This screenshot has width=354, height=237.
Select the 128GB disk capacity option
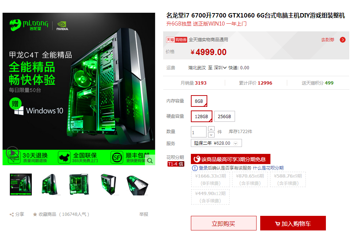click(x=201, y=116)
